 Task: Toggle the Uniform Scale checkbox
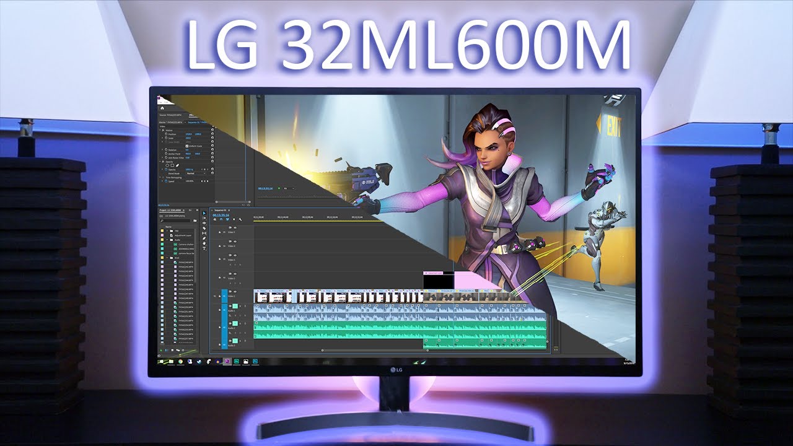(187, 146)
